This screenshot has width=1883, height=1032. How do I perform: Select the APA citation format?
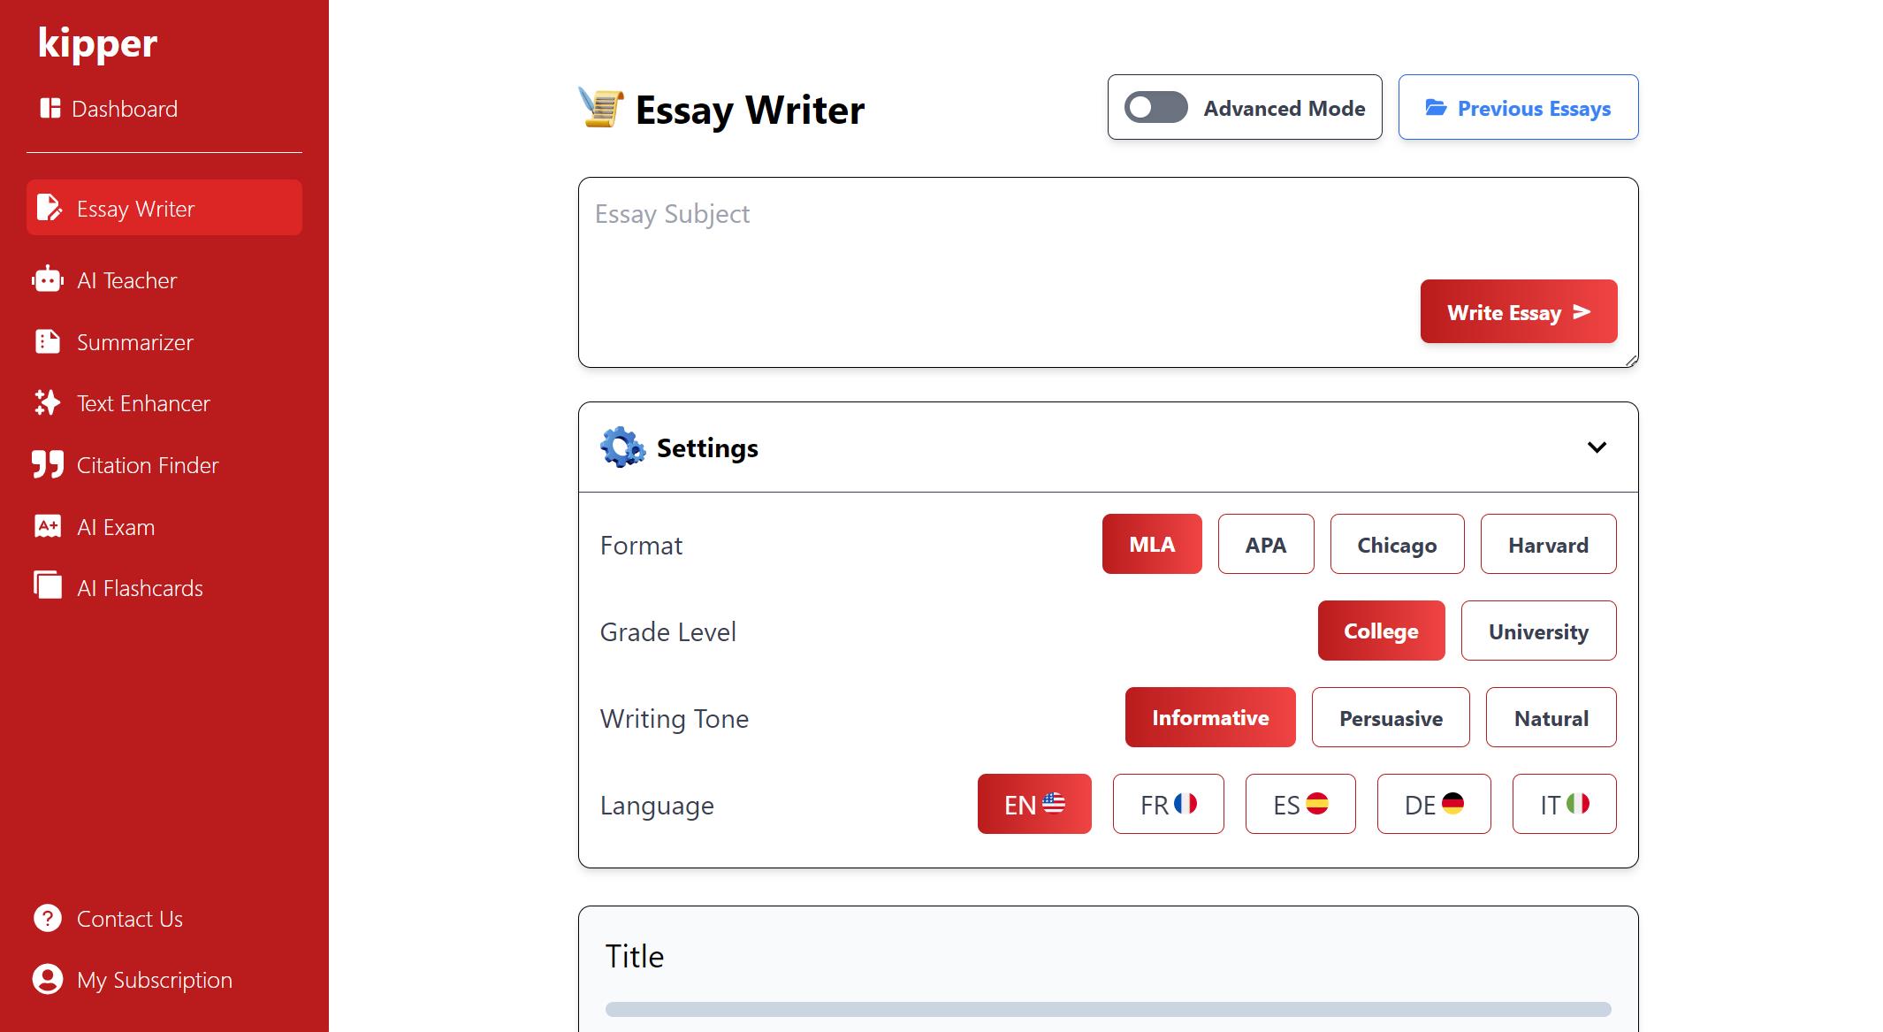1266,544
